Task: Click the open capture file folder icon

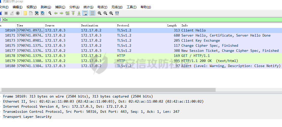Action: (25, 13)
